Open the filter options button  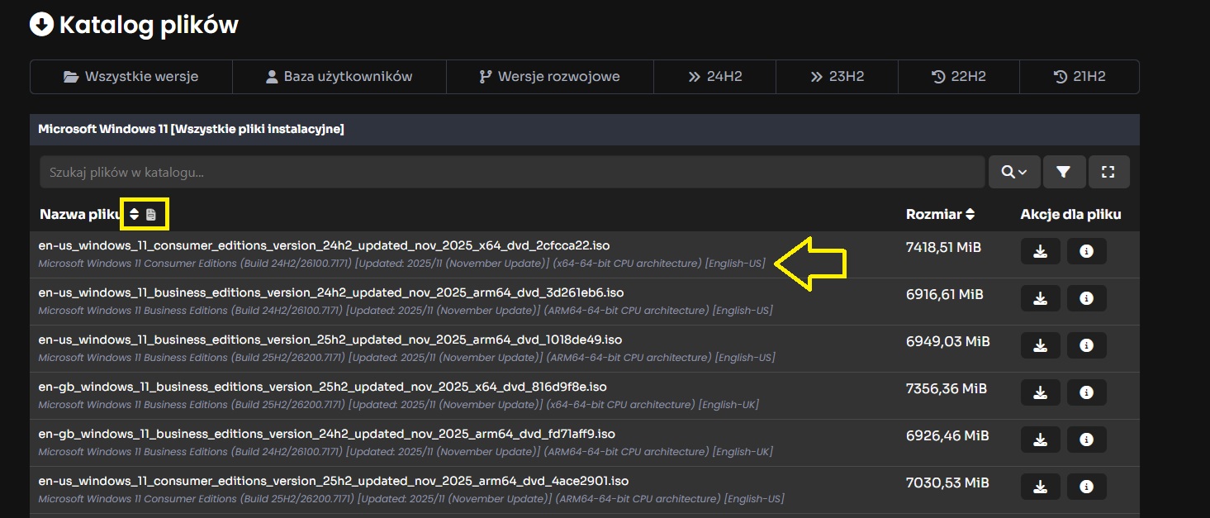click(x=1064, y=172)
